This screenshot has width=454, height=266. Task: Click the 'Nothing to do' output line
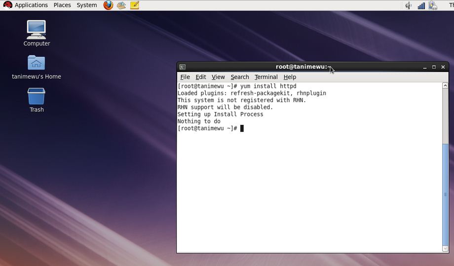[199, 121]
